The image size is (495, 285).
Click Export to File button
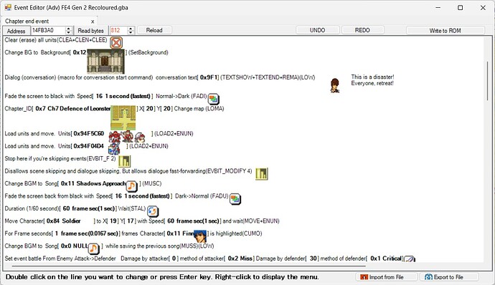(448, 277)
